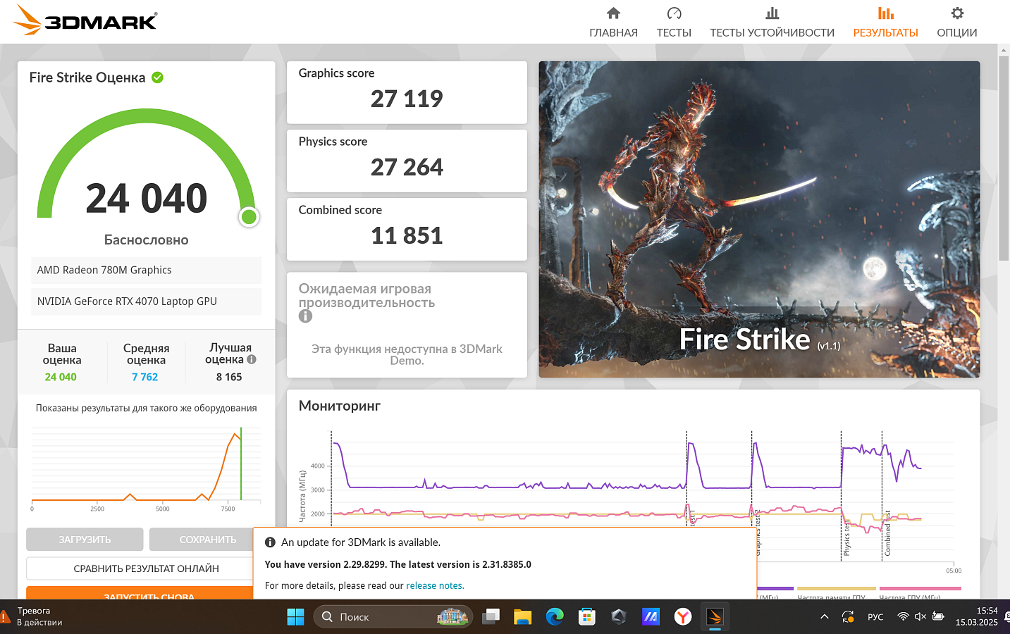1010x634 pixels.
Task: Click the sync update tray icon
Action: (848, 617)
